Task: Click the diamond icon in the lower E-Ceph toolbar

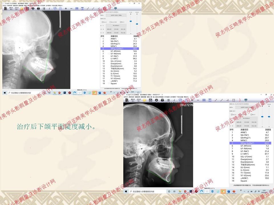Action: 246,100
